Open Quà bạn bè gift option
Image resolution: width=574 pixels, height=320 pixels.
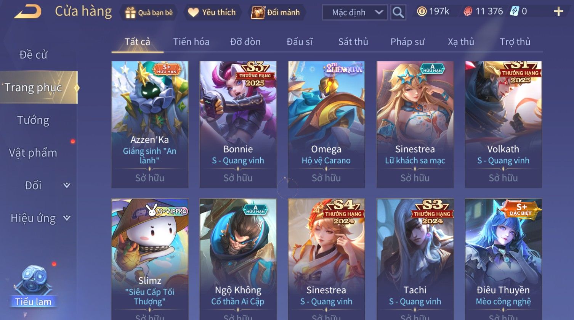point(149,13)
